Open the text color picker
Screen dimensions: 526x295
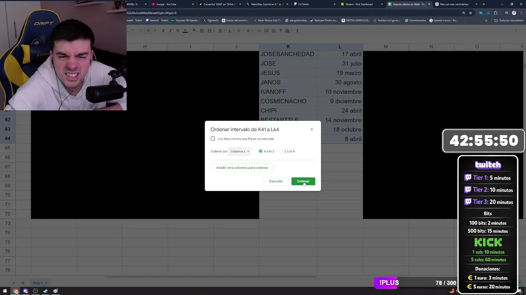(185, 31)
